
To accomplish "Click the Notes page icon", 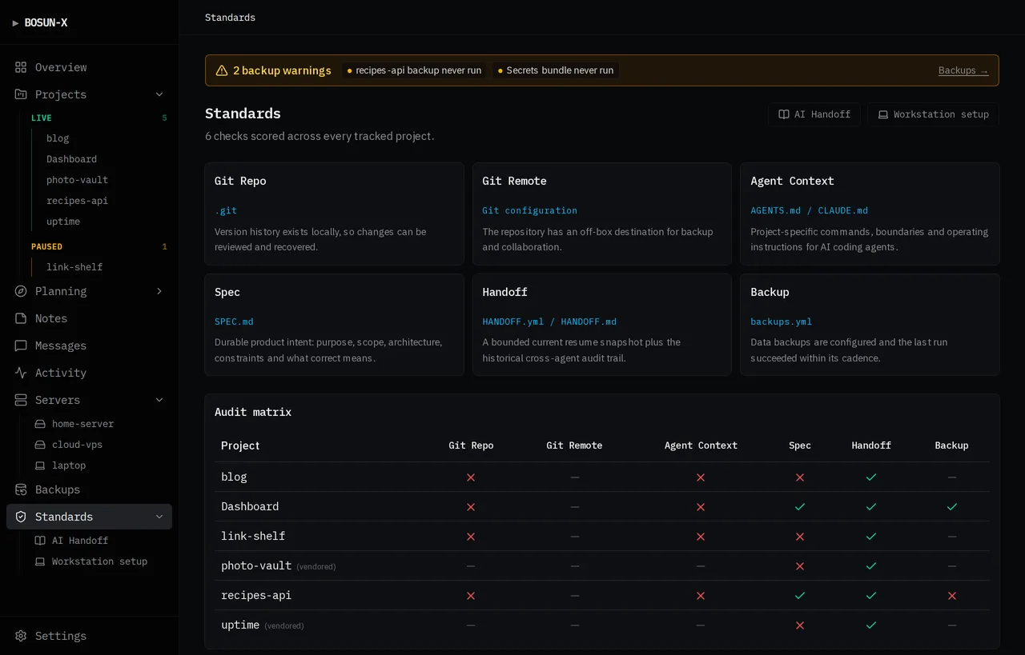I will (x=21, y=318).
